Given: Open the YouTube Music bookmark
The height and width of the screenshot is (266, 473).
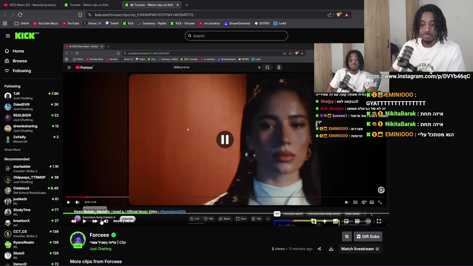Looking at the screenshot, I should click(x=46, y=23).
